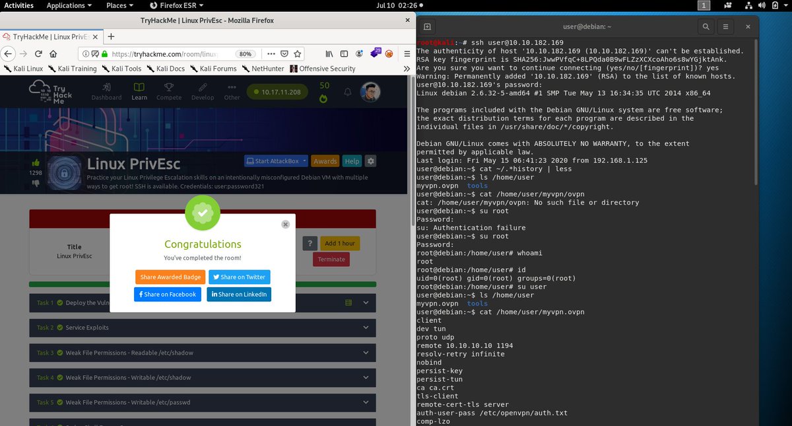The image size is (792, 426).
Task: Open the Offensive Security bookmark
Action: 323,69
